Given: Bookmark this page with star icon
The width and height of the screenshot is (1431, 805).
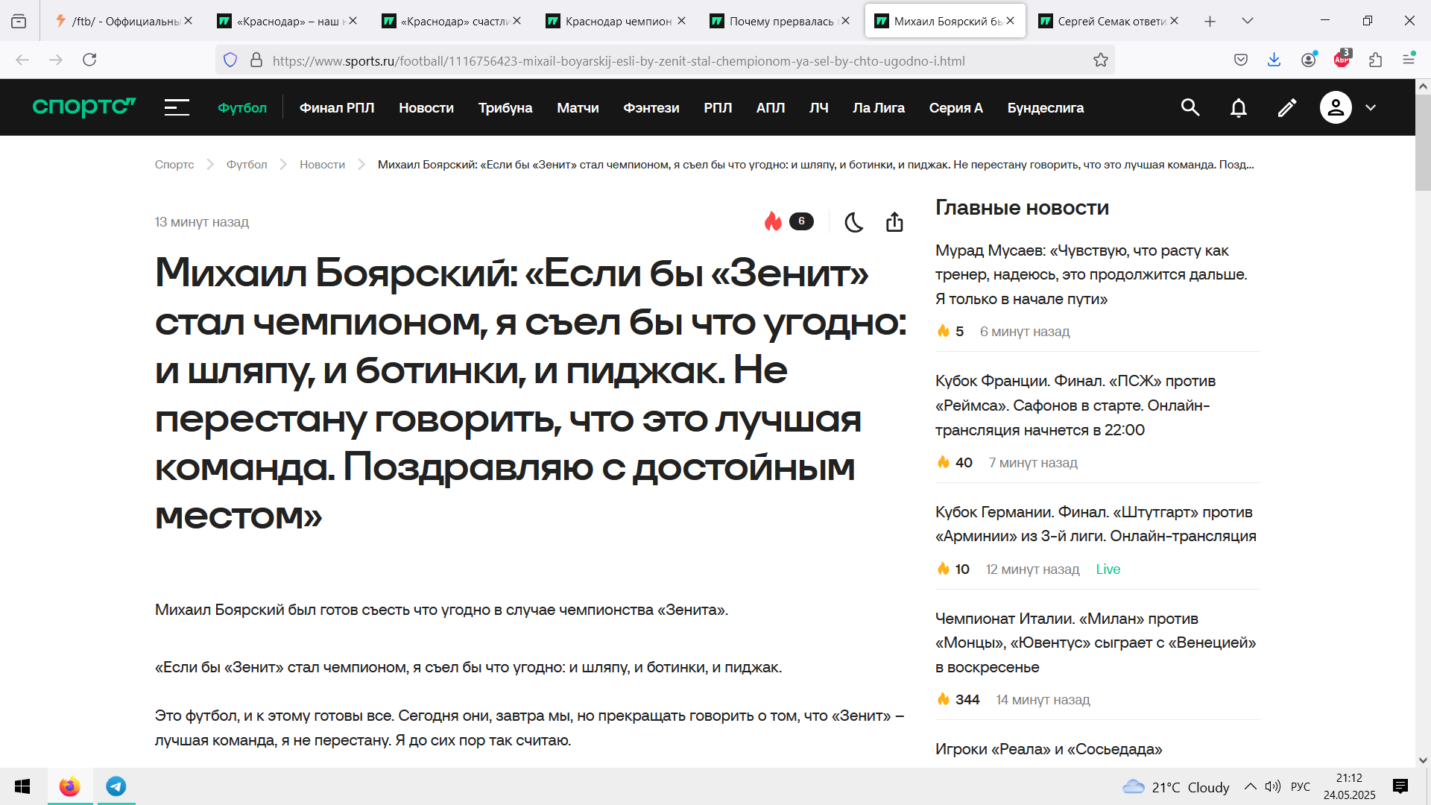Looking at the screenshot, I should pyautogui.click(x=1101, y=60).
